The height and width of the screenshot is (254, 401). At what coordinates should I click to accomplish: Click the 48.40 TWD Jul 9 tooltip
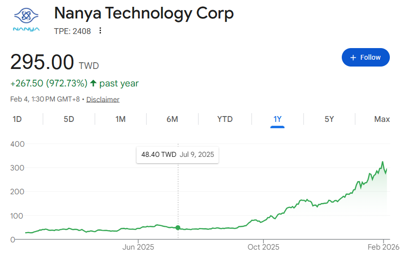coord(177,155)
